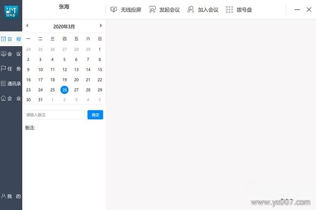Screen dimensions: 316x210
Task: Choose date 20 in the calendar
Action: pos(76,79)
